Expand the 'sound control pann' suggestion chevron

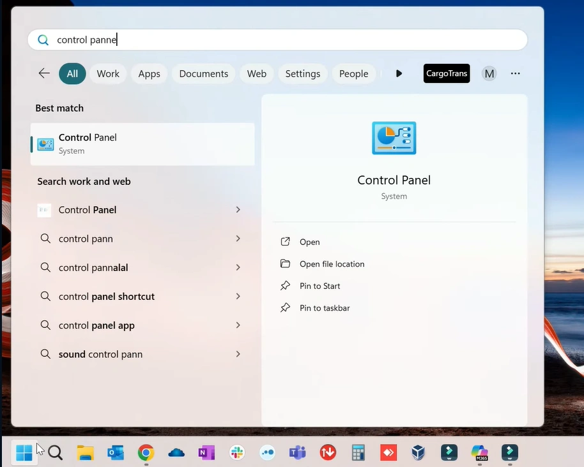point(238,354)
